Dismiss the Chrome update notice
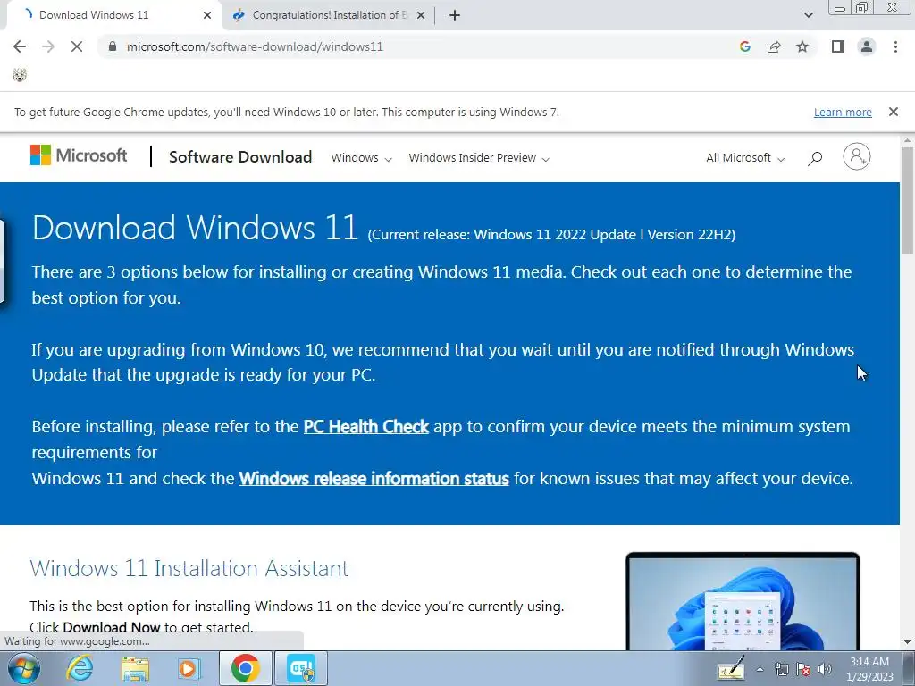Screen dimensions: 915x686 pos(893,112)
